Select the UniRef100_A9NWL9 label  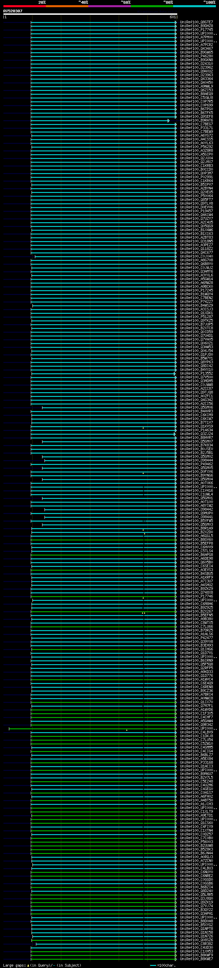(x=196, y=87)
